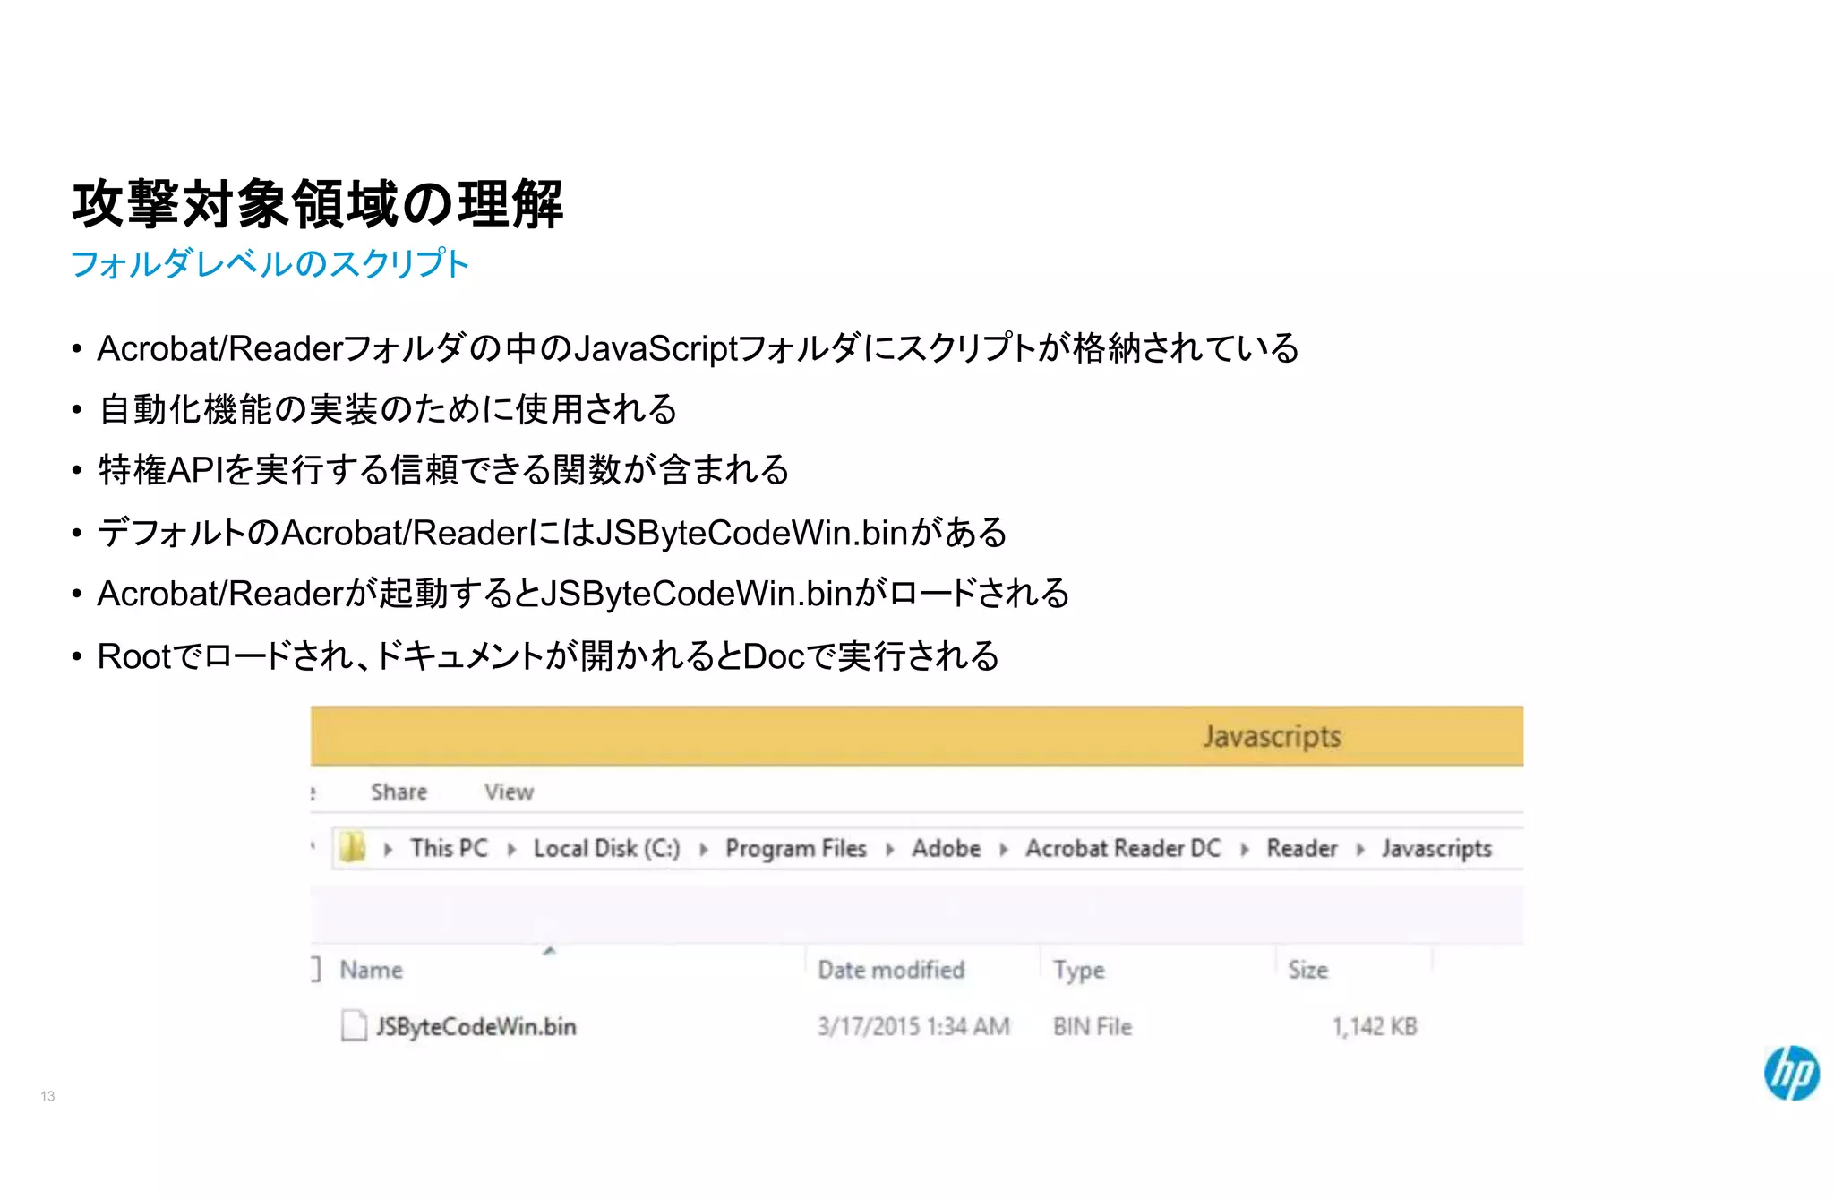Click the subtitle フォルダレベルのスクリプト

270,263
